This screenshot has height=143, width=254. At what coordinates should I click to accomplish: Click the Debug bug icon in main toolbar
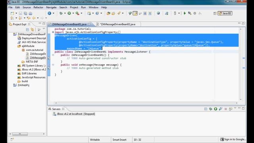tap(61, 13)
